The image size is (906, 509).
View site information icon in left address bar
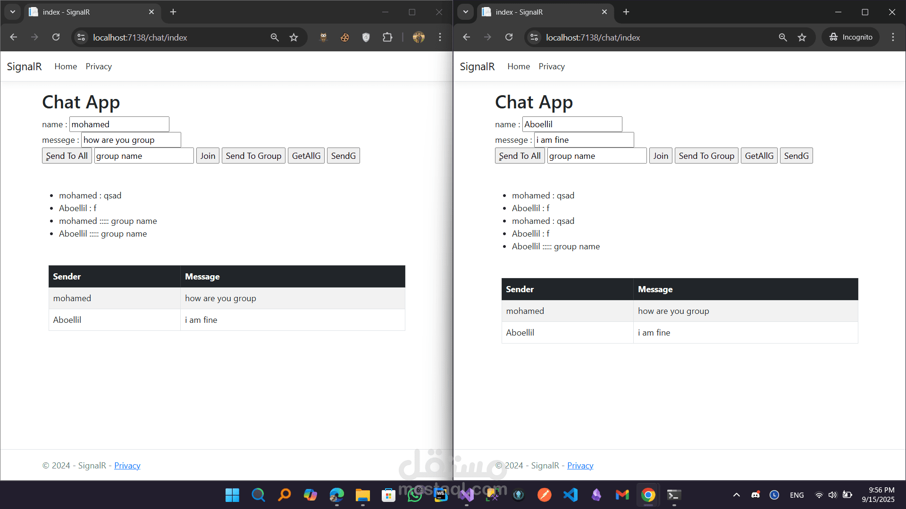click(x=81, y=37)
